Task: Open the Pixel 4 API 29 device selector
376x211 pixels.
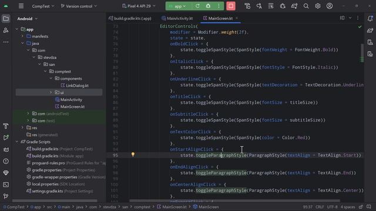Action: (x=139, y=6)
